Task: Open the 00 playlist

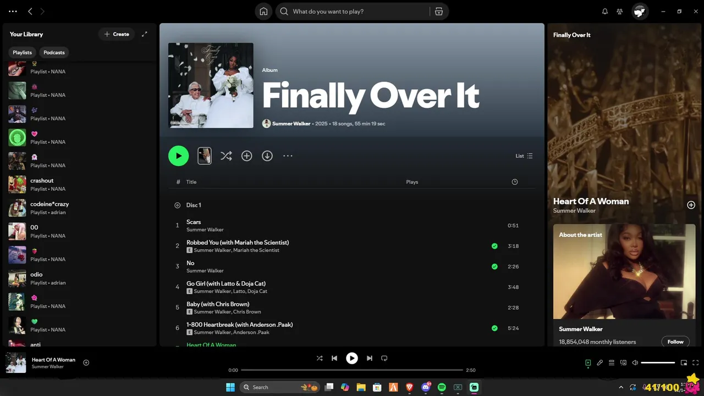Action: (80, 232)
